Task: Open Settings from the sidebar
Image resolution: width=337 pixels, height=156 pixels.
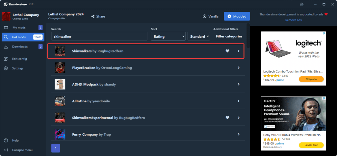Action: click(17, 68)
